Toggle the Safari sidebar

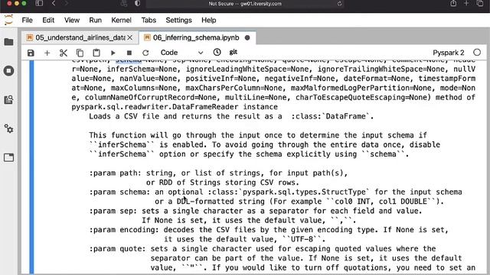pyautogui.click(x=39, y=3)
